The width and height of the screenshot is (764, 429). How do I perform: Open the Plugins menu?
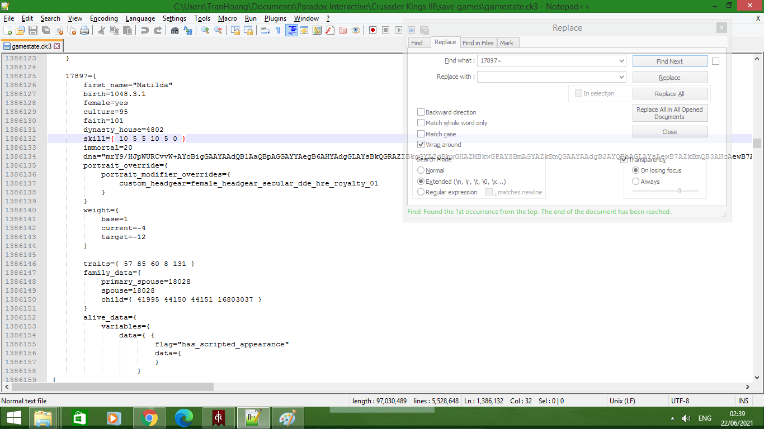tap(275, 18)
